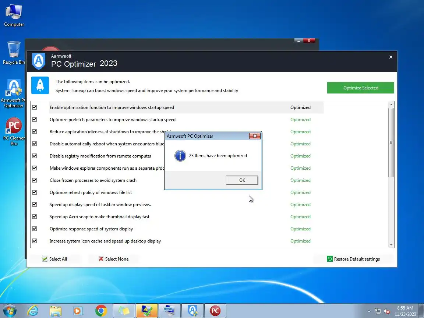Click the yellow warning checkmark taskbar icon
This screenshot has height=318, width=424.
click(x=146, y=311)
